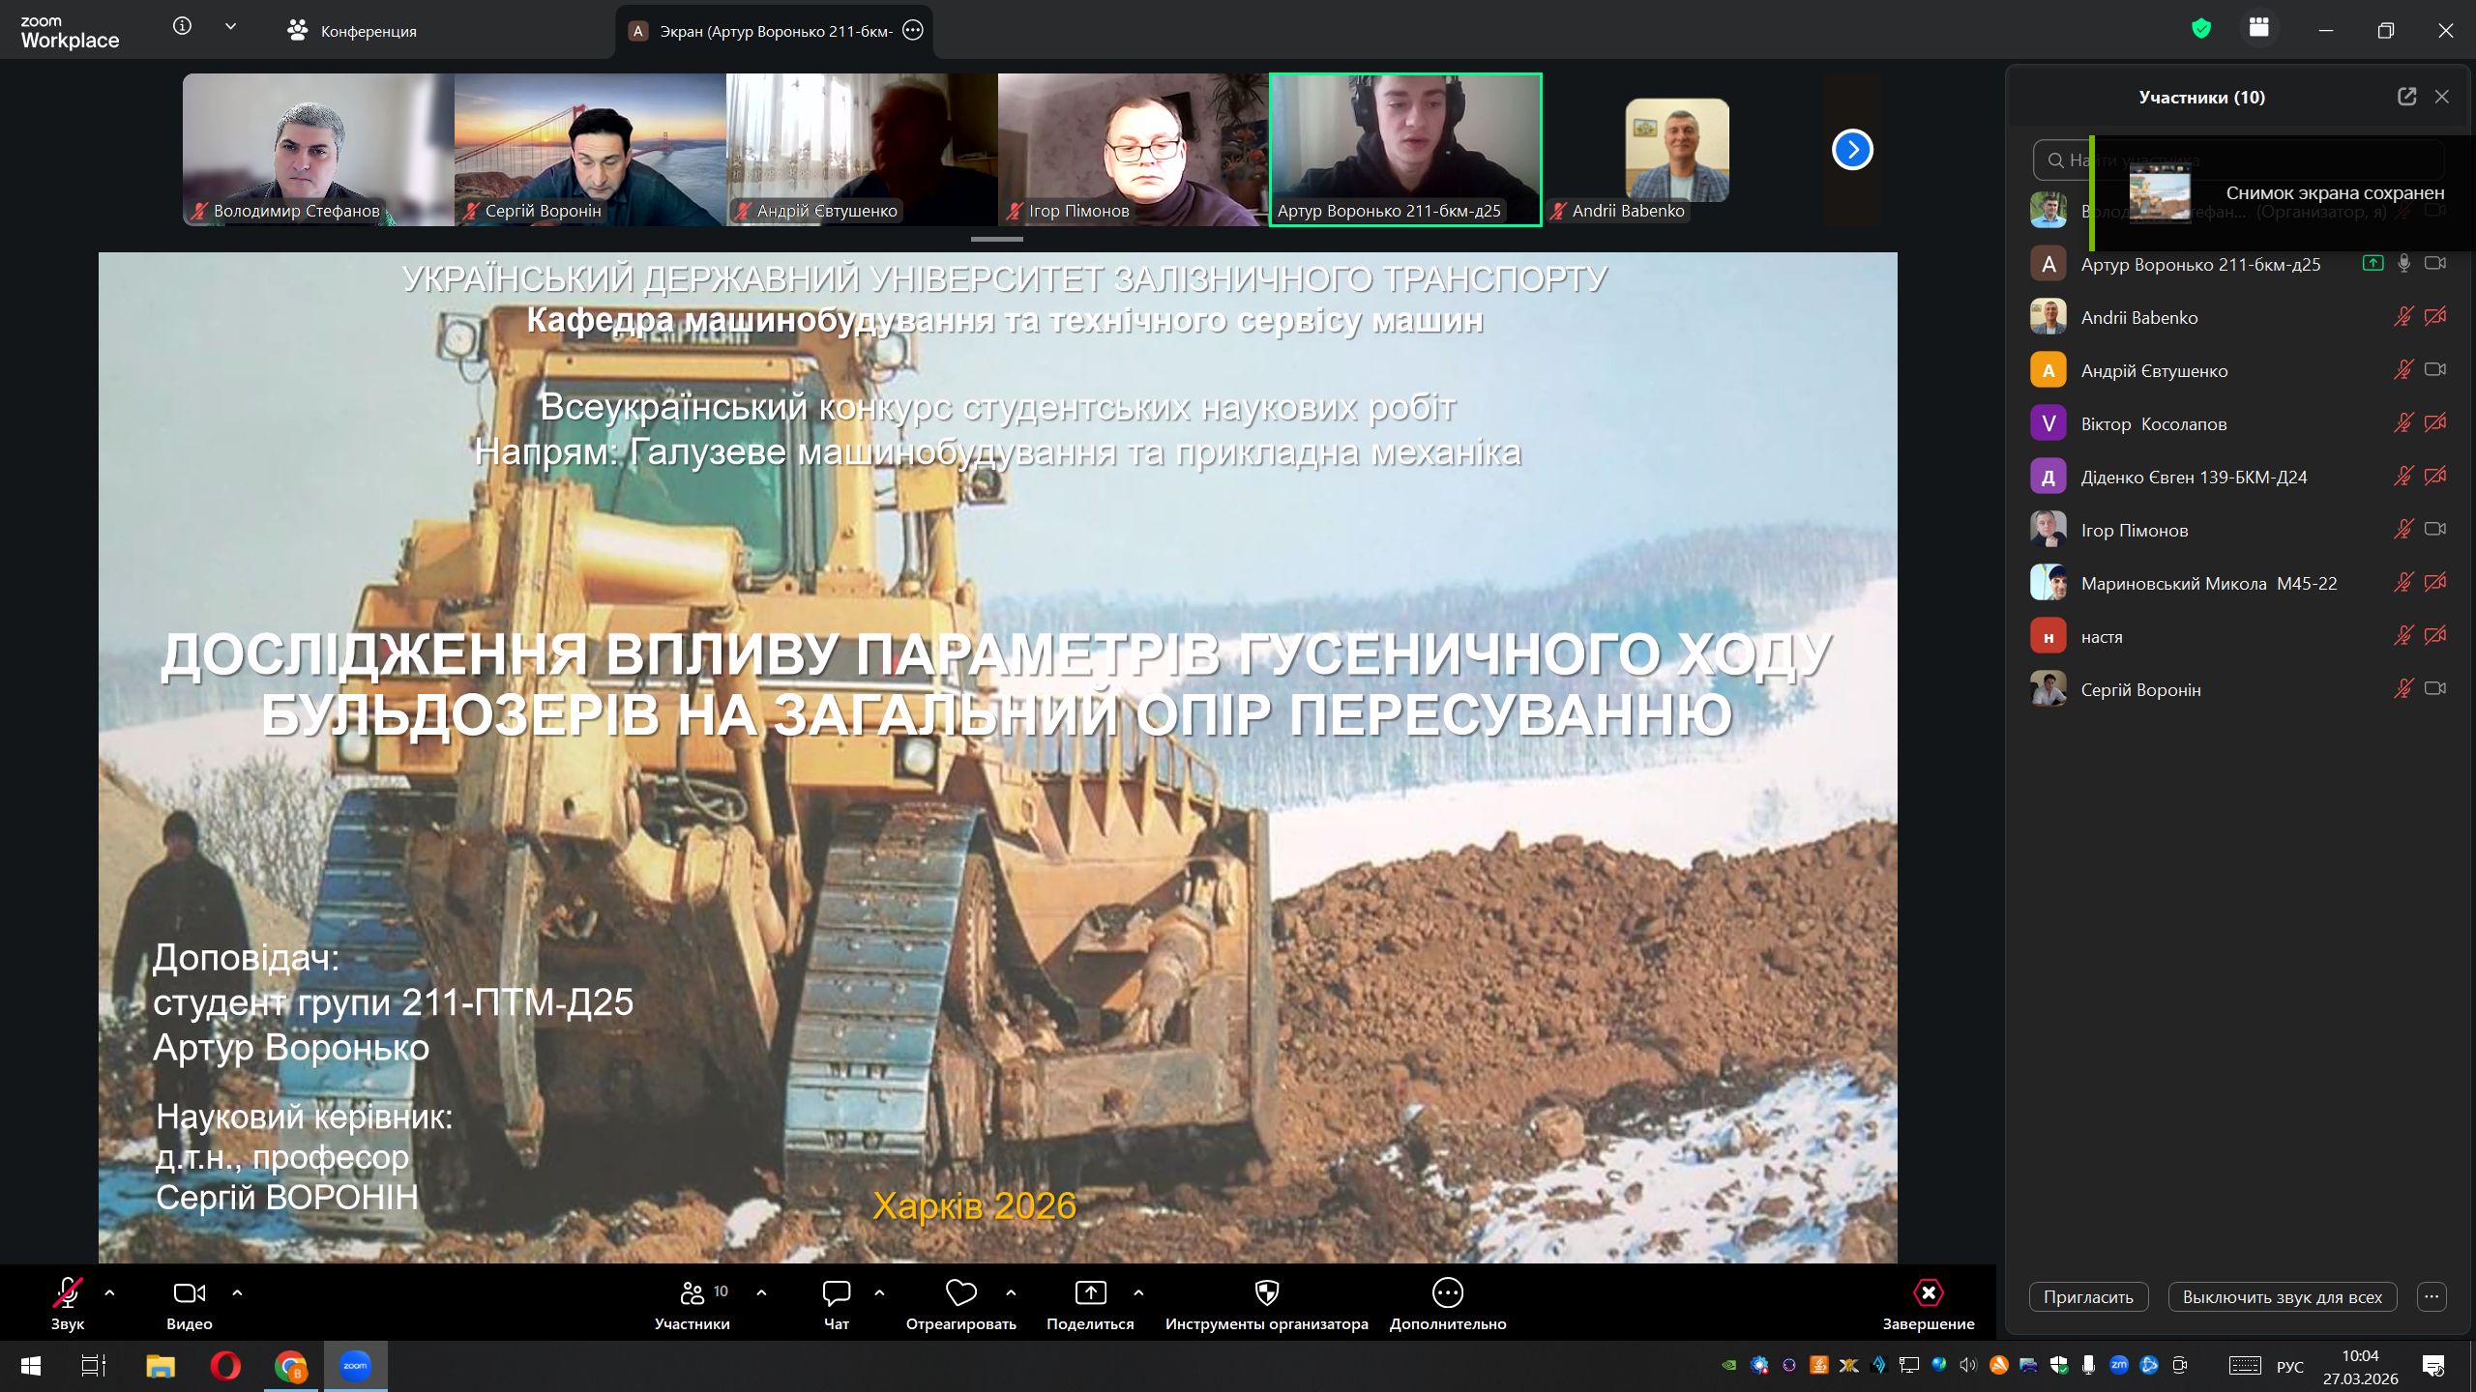This screenshot has width=2476, height=1392.
Task: Select the Экран Артур Воронько tab
Action: coord(764,31)
